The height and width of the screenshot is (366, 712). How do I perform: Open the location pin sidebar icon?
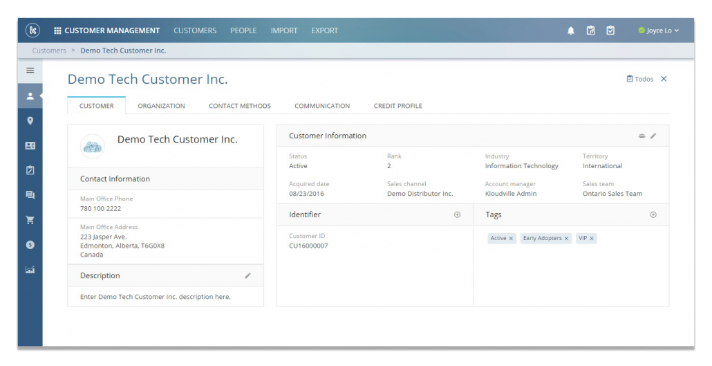tap(30, 120)
